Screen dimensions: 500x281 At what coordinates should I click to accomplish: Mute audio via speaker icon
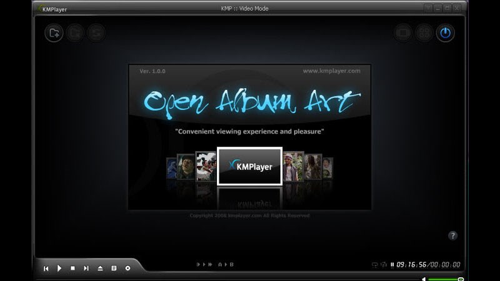pyautogui.click(x=424, y=279)
